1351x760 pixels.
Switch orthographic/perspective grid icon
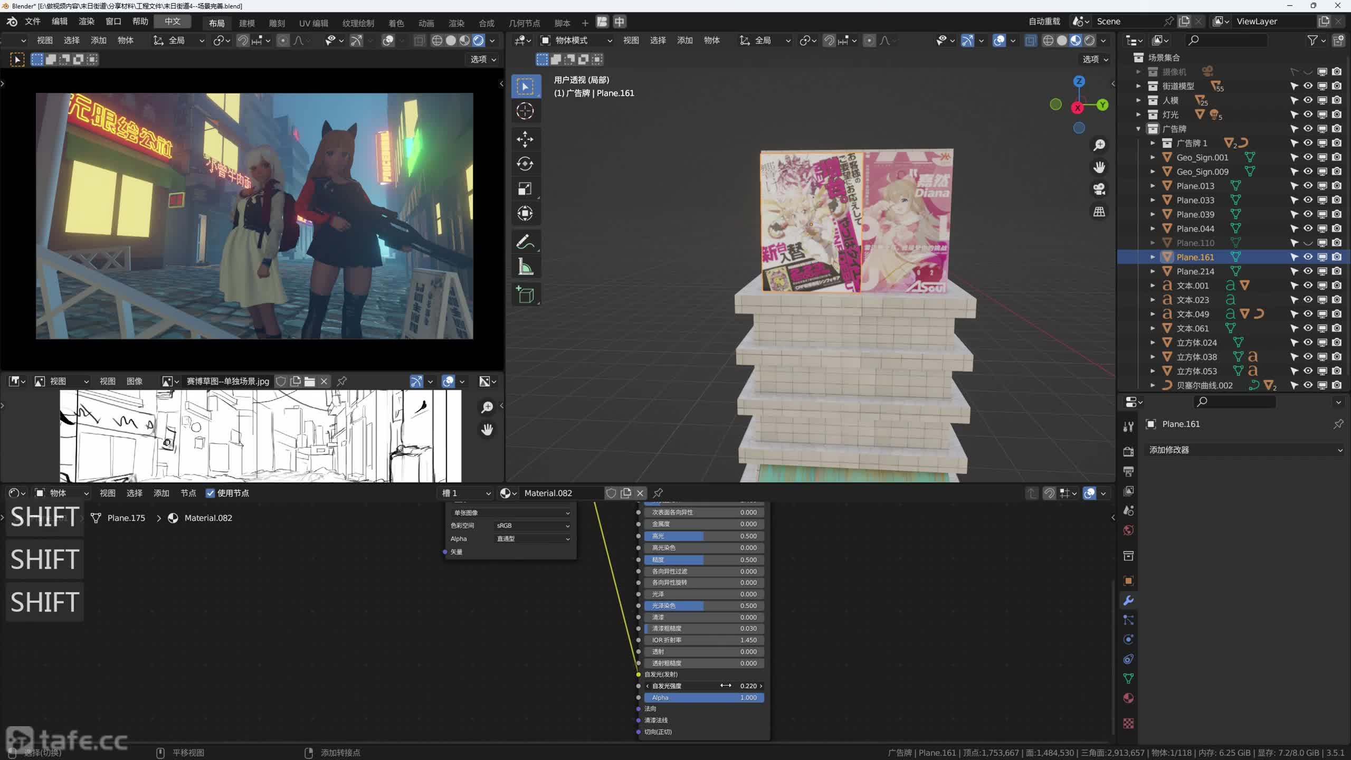[1099, 212]
